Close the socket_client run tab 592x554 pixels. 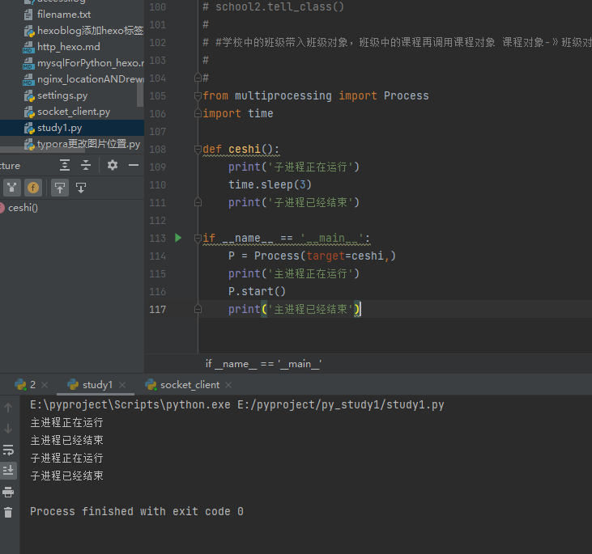point(228,386)
